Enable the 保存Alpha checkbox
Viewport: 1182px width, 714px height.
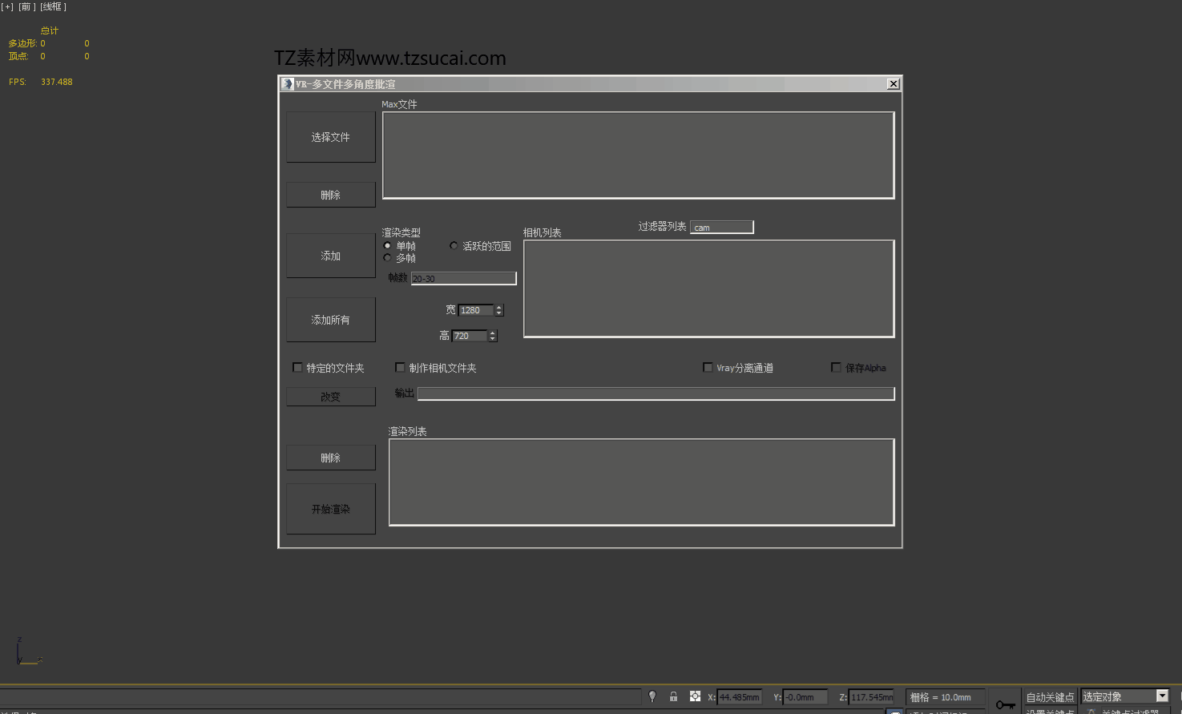coord(836,368)
